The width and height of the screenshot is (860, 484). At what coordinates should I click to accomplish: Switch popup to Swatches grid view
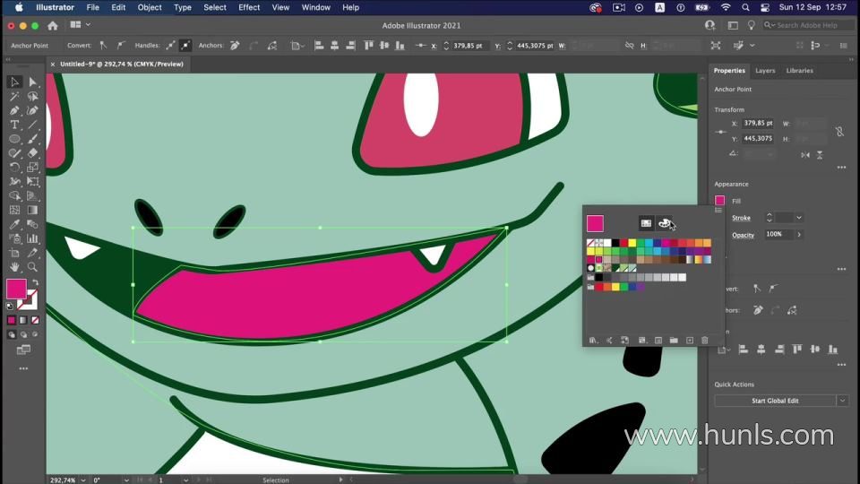(x=646, y=223)
